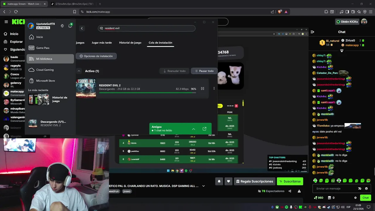Collapse chat panel arrow icon
Viewport: 375px width, 211px height.
point(312,32)
